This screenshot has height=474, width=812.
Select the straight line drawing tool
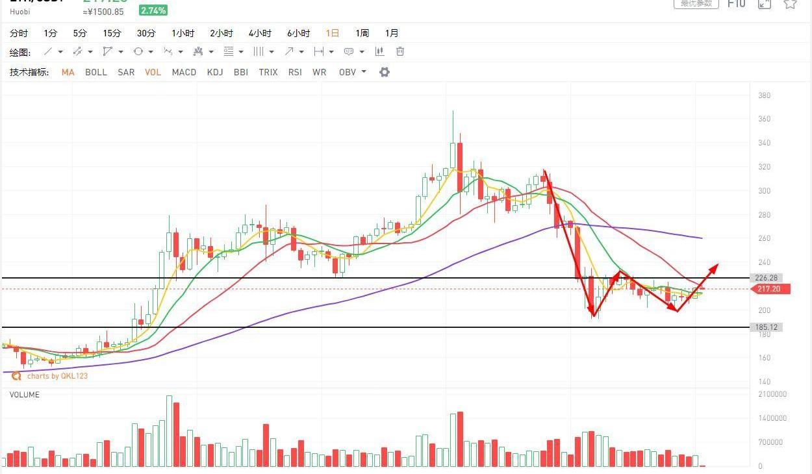[48, 52]
